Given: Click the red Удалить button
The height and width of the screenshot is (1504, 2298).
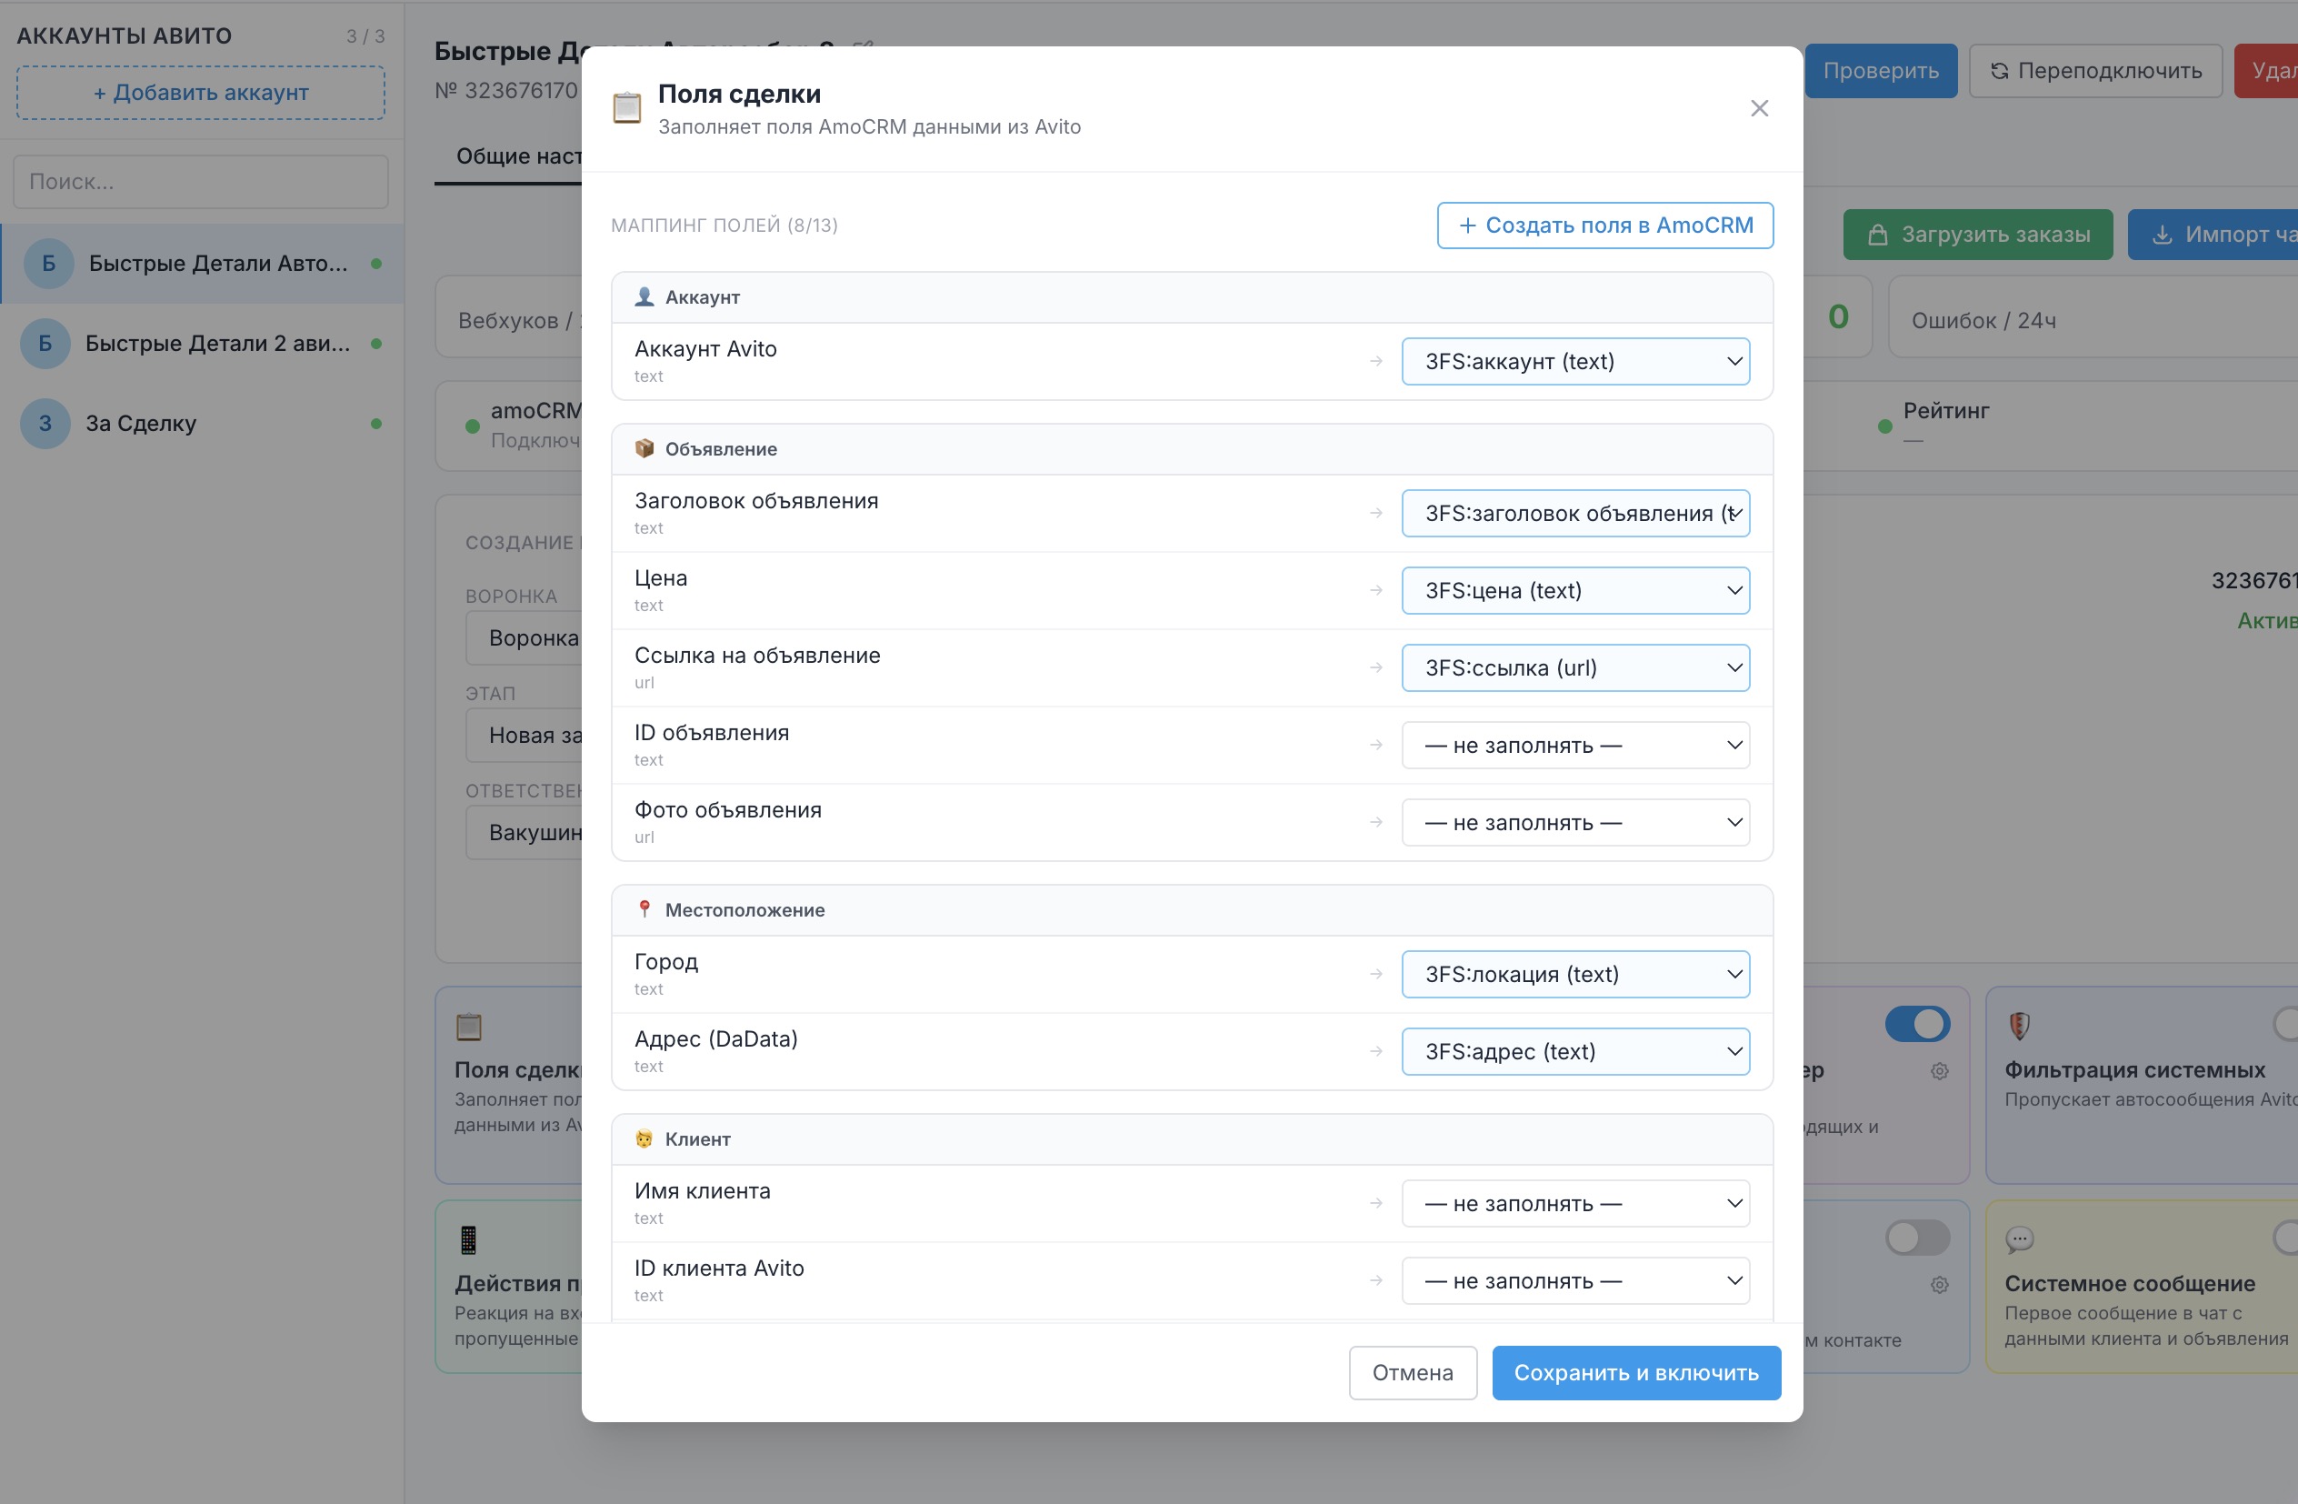Looking at the screenshot, I should 2266,71.
